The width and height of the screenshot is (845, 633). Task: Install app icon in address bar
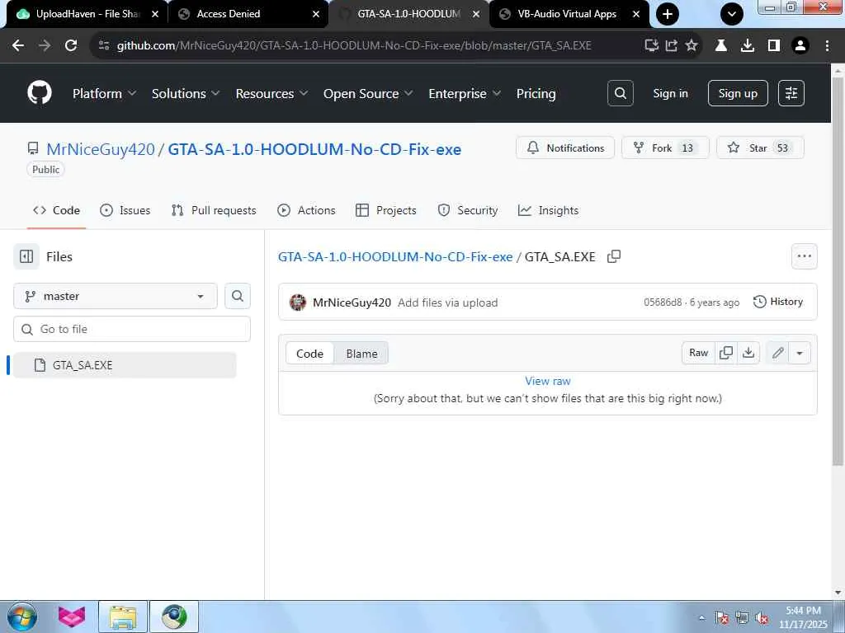tap(652, 46)
